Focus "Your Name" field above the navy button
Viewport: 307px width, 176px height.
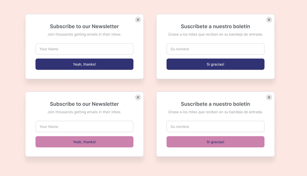(x=84, y=49)
